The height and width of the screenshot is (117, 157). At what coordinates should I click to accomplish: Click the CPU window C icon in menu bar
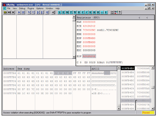pyautogui.click(x=5, y=8)
